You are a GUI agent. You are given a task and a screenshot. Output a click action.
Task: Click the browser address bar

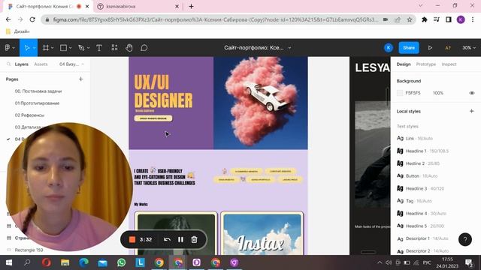click(215, 19)
